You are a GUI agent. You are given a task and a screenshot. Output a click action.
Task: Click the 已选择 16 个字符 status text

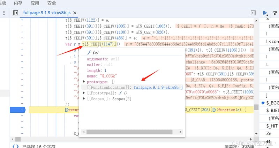pos(39,146)
